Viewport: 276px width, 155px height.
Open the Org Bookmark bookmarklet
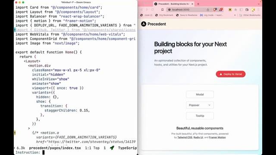coord(164,15)
